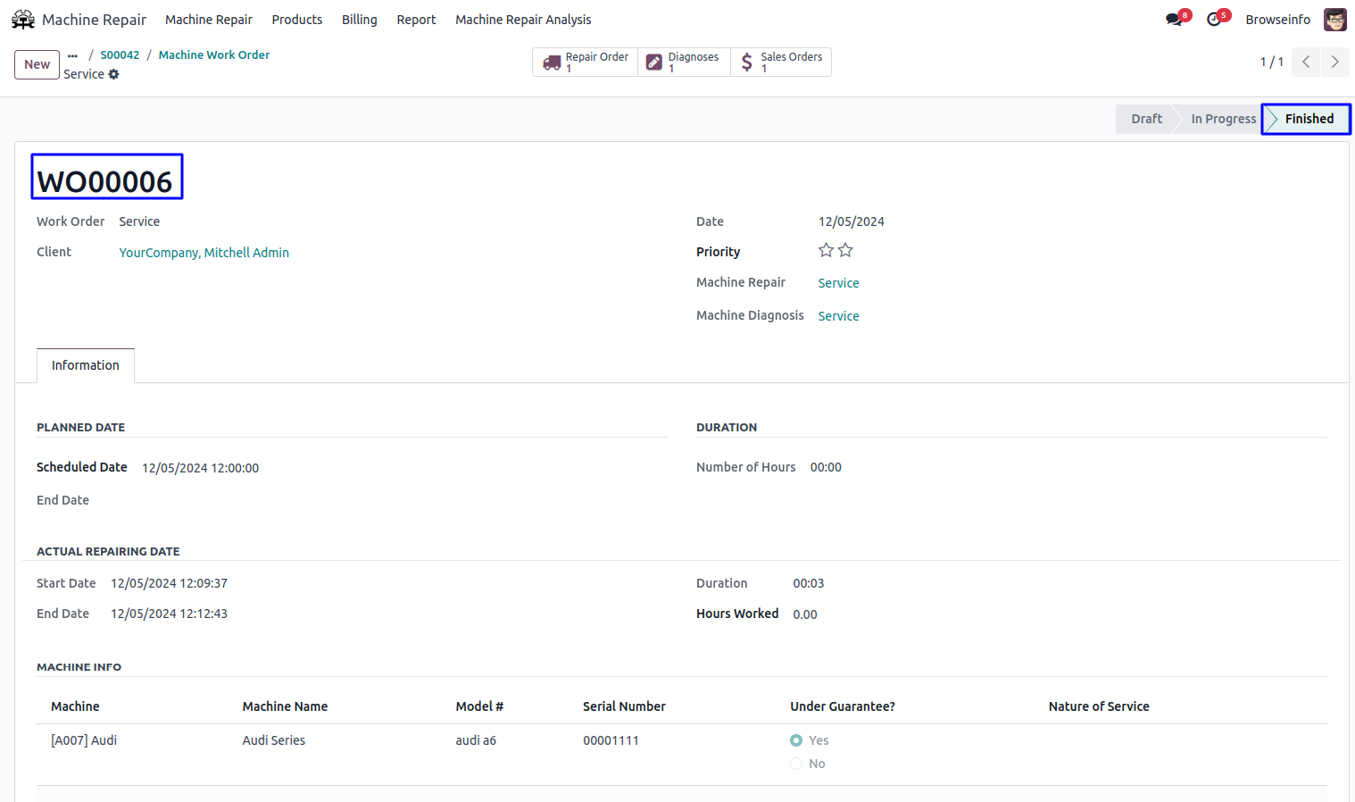This screenshot has height=802, width=1355.
Task: Select No for Under Guarantee
Action: 796,764
